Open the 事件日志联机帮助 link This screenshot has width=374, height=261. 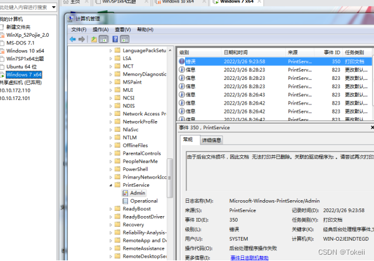[250, 258]
